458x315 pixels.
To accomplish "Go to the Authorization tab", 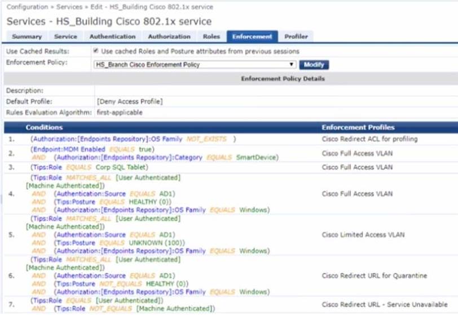I will pyautogui.click(x=169, y=37).
